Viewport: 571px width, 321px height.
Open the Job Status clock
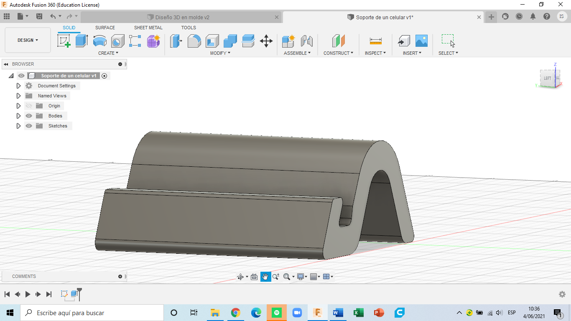click(519, 16)
